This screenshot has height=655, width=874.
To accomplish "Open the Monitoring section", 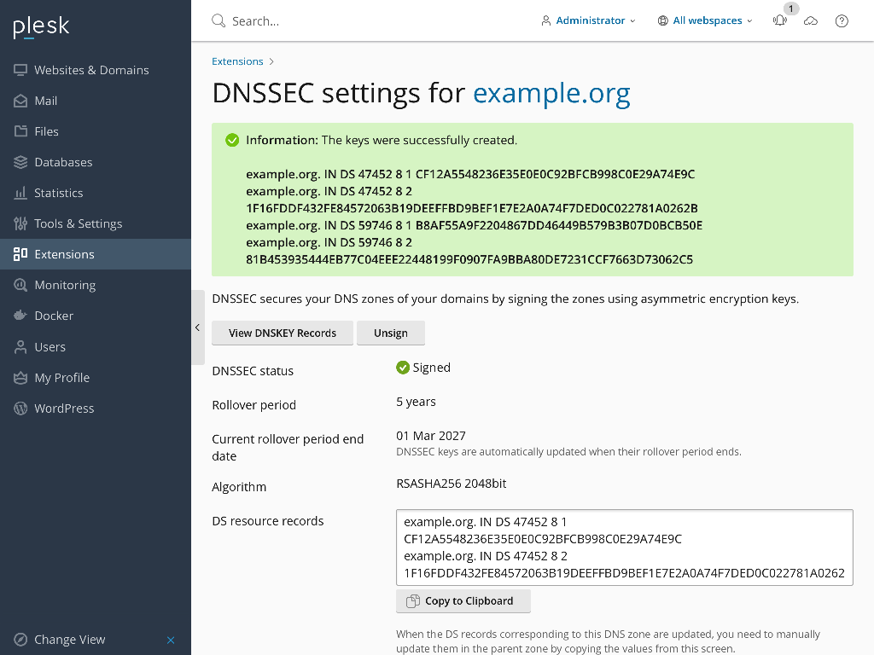I will tap(19, 285).
